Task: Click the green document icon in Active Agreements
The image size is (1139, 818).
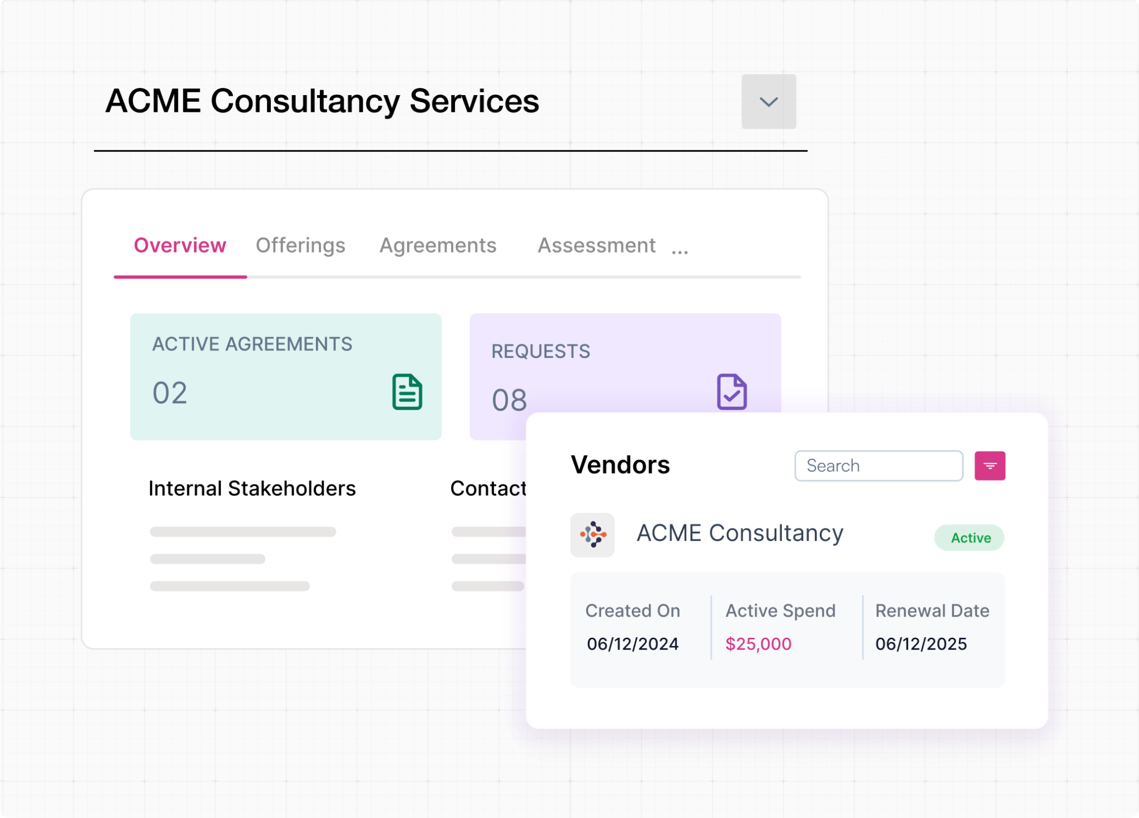Action: (407, 392)
